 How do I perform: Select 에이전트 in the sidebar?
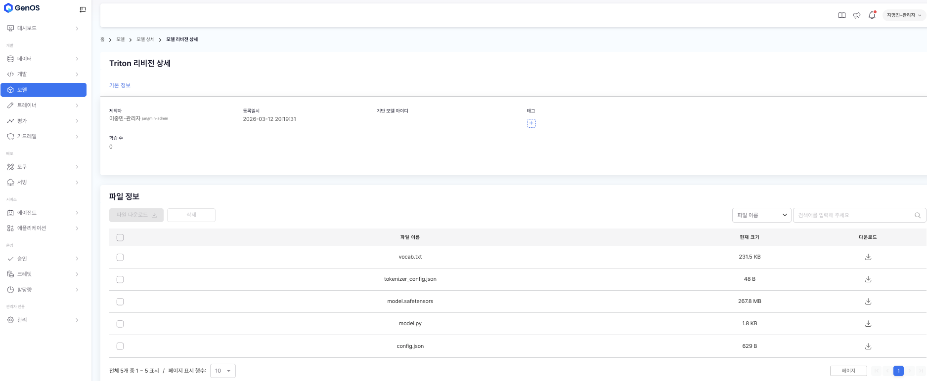[44, 213]
